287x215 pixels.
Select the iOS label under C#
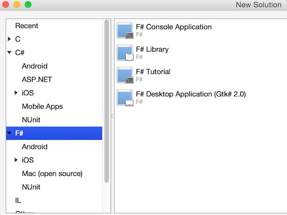click(x=28, y=93)
